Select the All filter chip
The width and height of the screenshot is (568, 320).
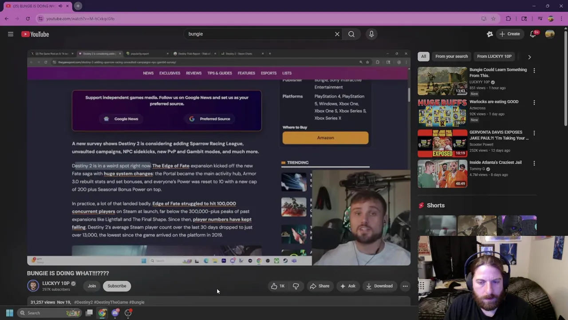click(423, 56)
